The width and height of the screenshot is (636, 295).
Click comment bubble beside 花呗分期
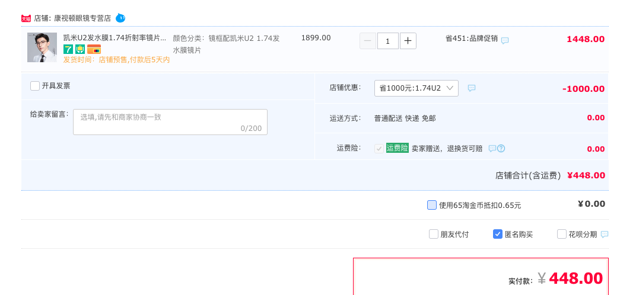[x=605, y=234]
